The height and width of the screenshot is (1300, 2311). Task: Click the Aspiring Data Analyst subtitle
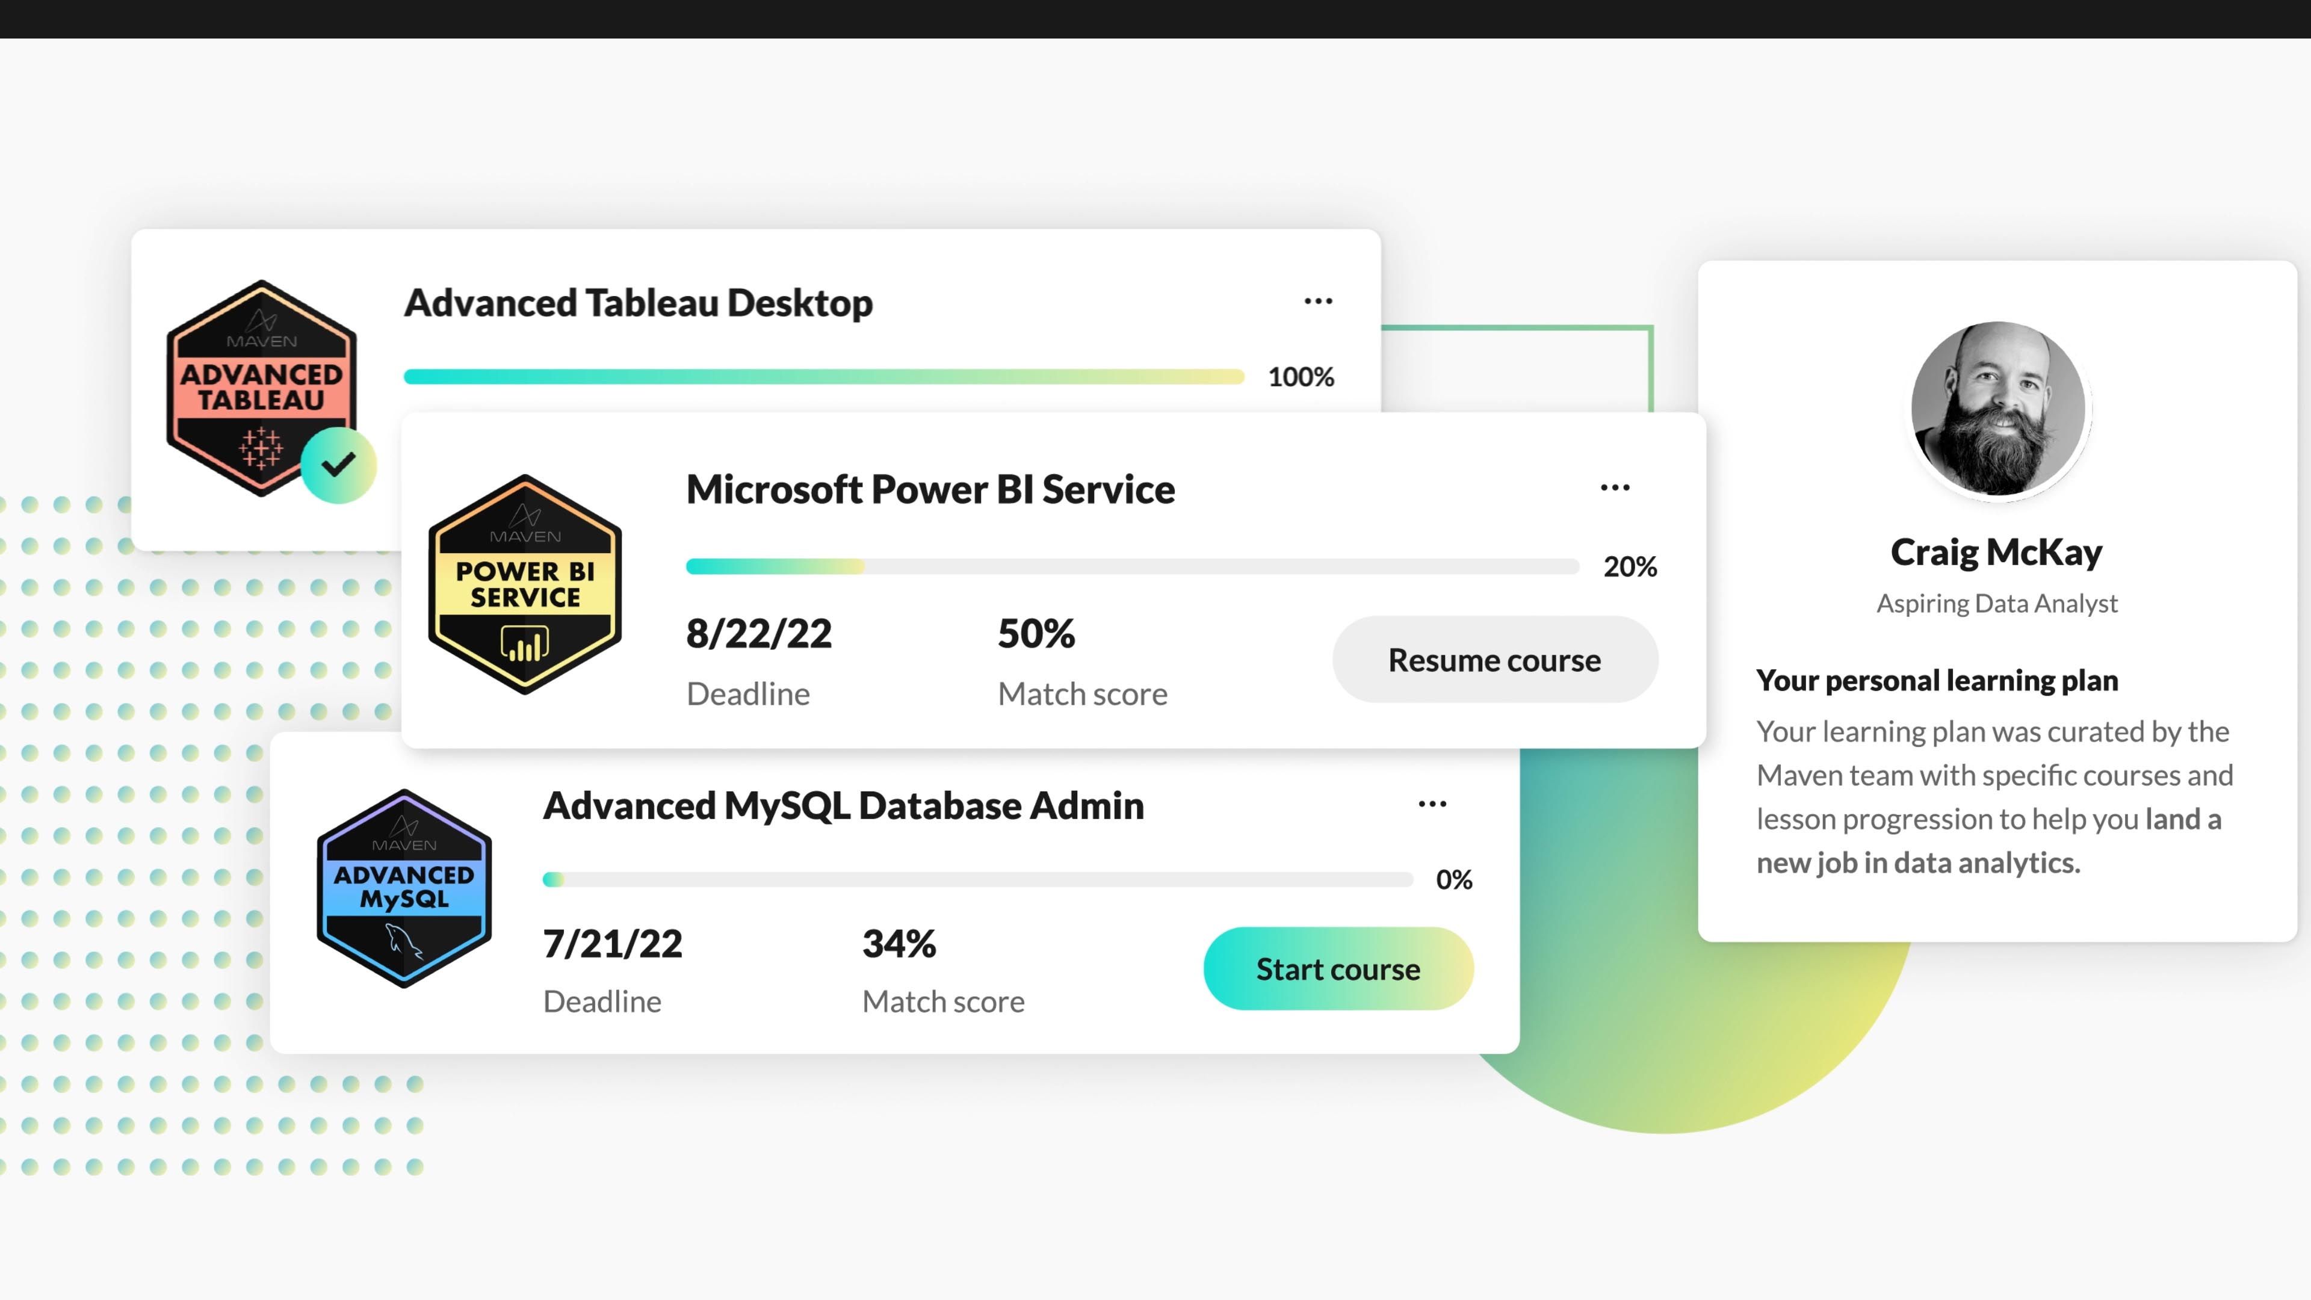coord(1997,604)
